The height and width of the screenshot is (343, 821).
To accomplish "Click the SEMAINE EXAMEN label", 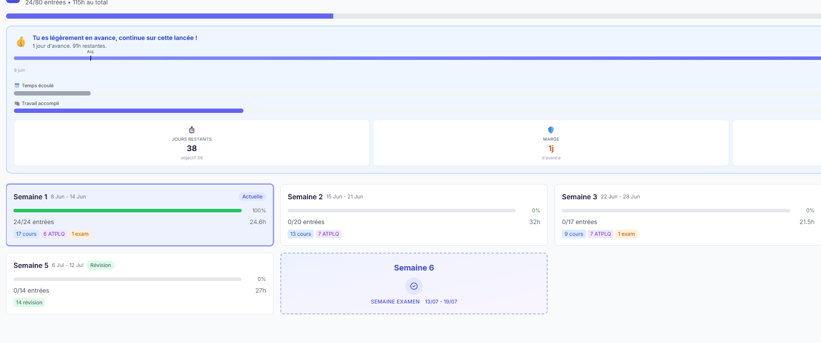I will [x=395, y=302].
